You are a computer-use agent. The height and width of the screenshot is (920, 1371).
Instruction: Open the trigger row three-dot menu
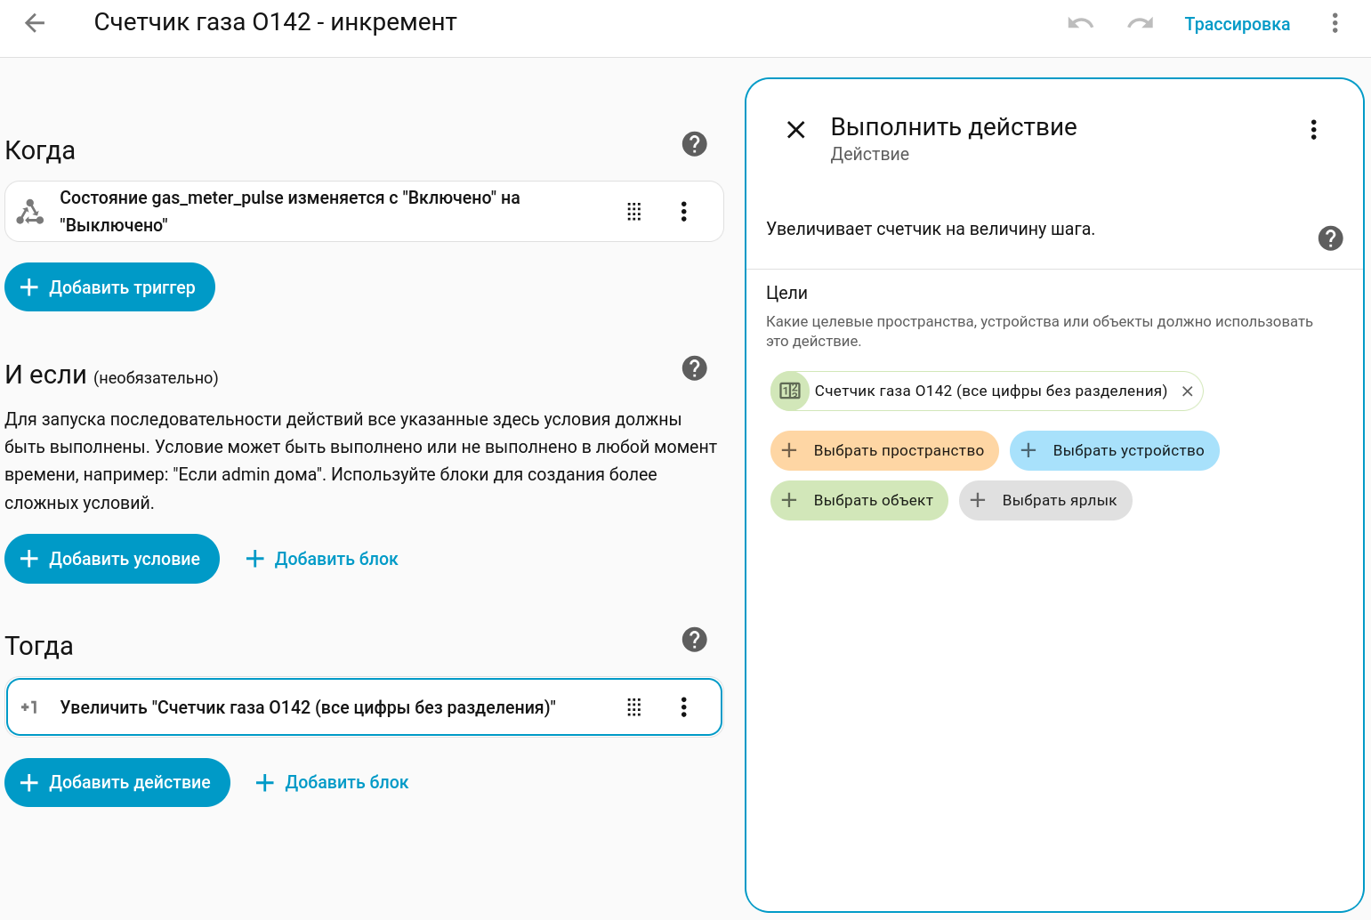coord(683,212)
